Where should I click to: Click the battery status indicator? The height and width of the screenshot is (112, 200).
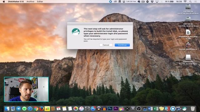pos(169,2)
